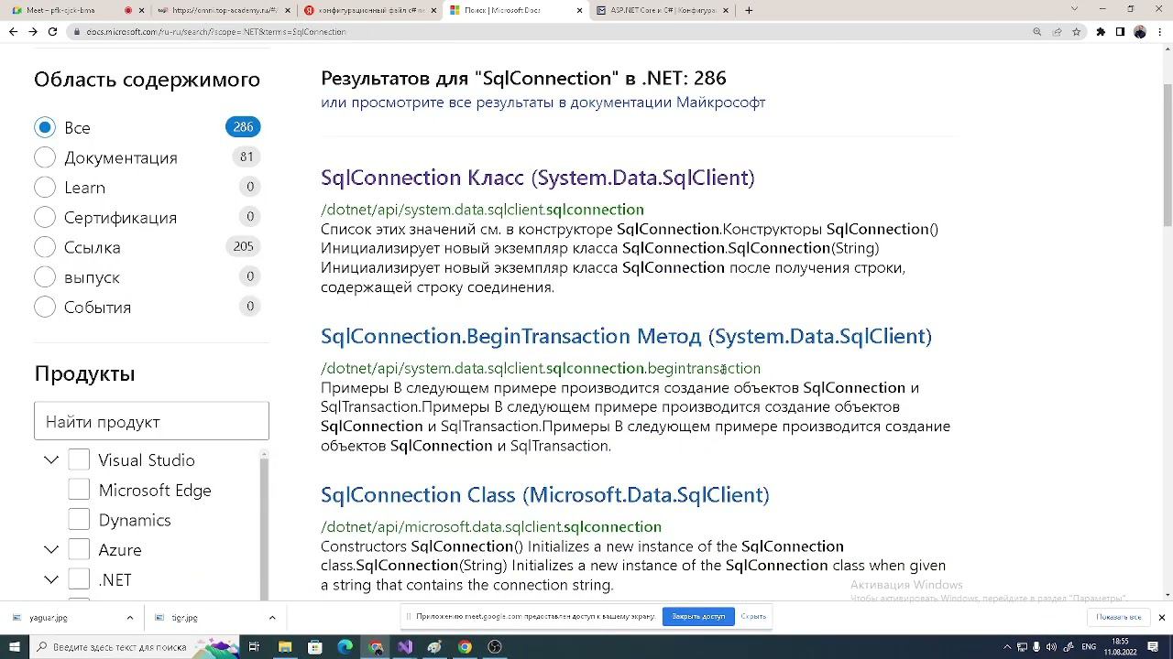Viewport: 1173px width, 659px height.
Task: Open the Chrome profile avatar
Action: click(x=1140, y=31)
